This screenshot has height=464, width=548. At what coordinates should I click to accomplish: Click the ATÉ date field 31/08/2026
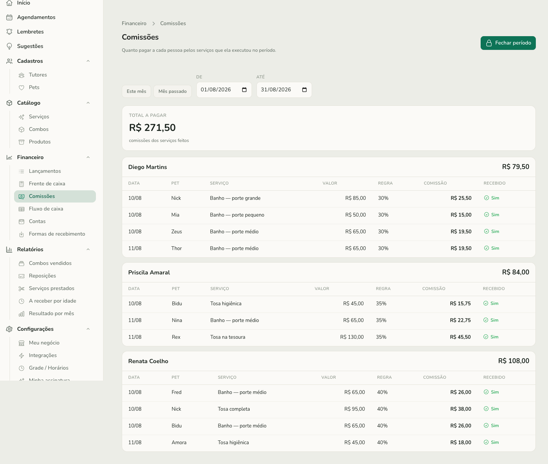(x=284, y=90)
